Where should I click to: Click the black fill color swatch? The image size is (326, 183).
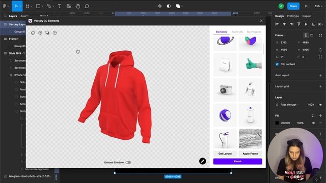[x=277, y=123]
